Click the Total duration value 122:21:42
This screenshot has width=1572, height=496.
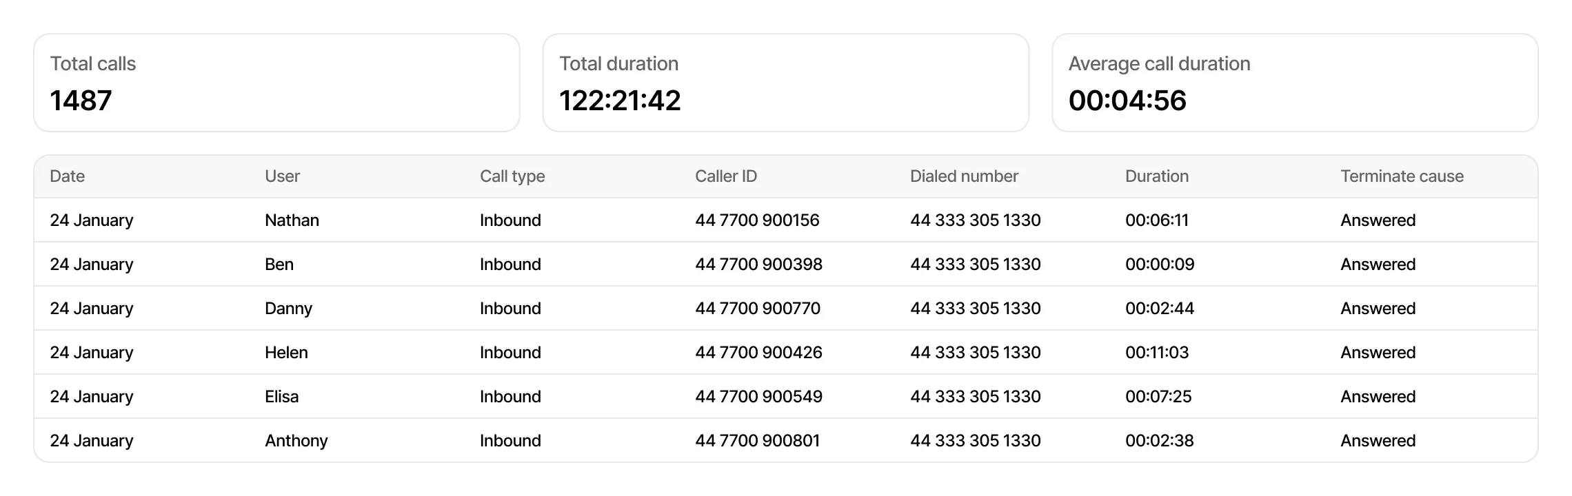(x=620, y=101)
